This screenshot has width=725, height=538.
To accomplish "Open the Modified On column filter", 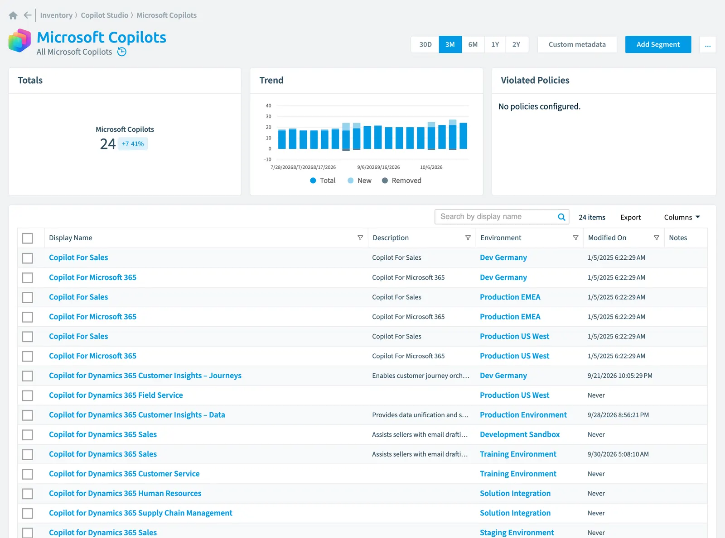I will (x=657, y=238).
